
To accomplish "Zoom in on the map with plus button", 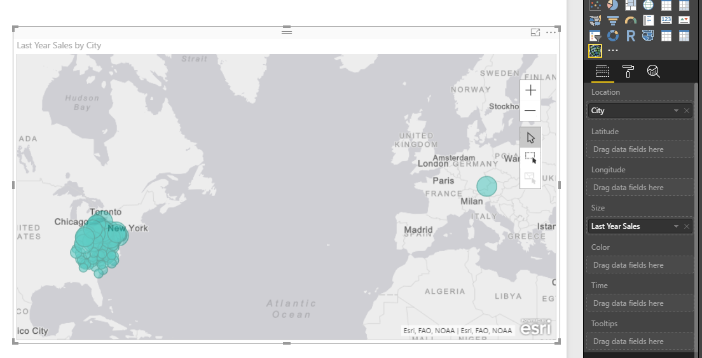I will point(530,90).
